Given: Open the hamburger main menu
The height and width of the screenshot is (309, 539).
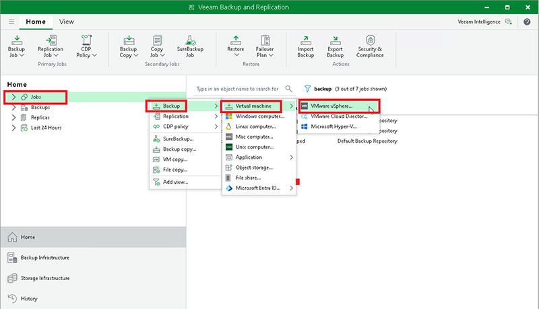Looking at the screenshot, I should [11, 22].
